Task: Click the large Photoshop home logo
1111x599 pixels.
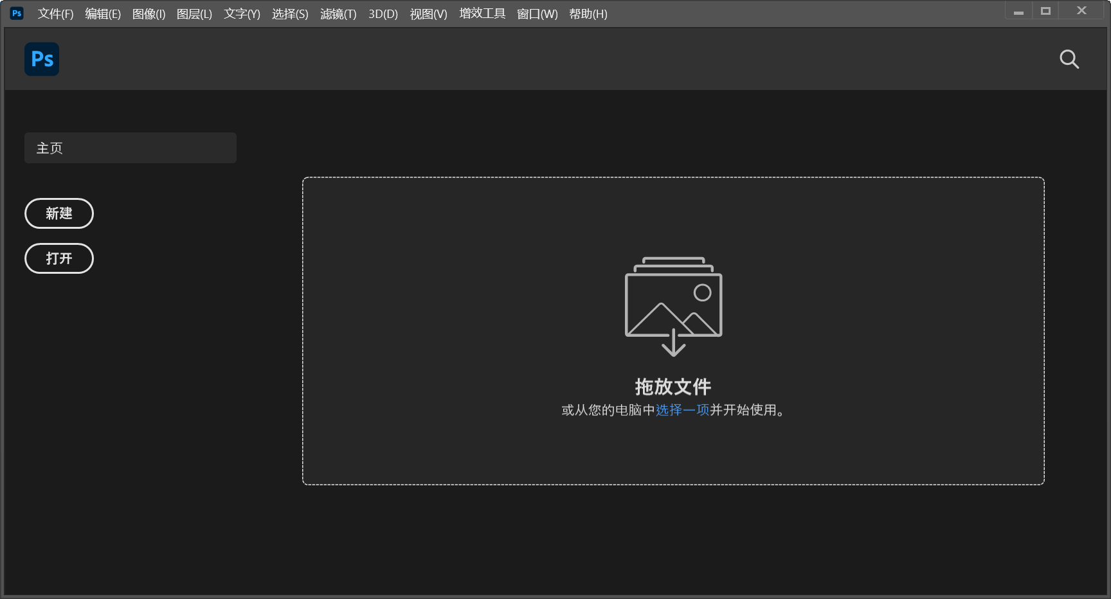Action: pos(42,59)
